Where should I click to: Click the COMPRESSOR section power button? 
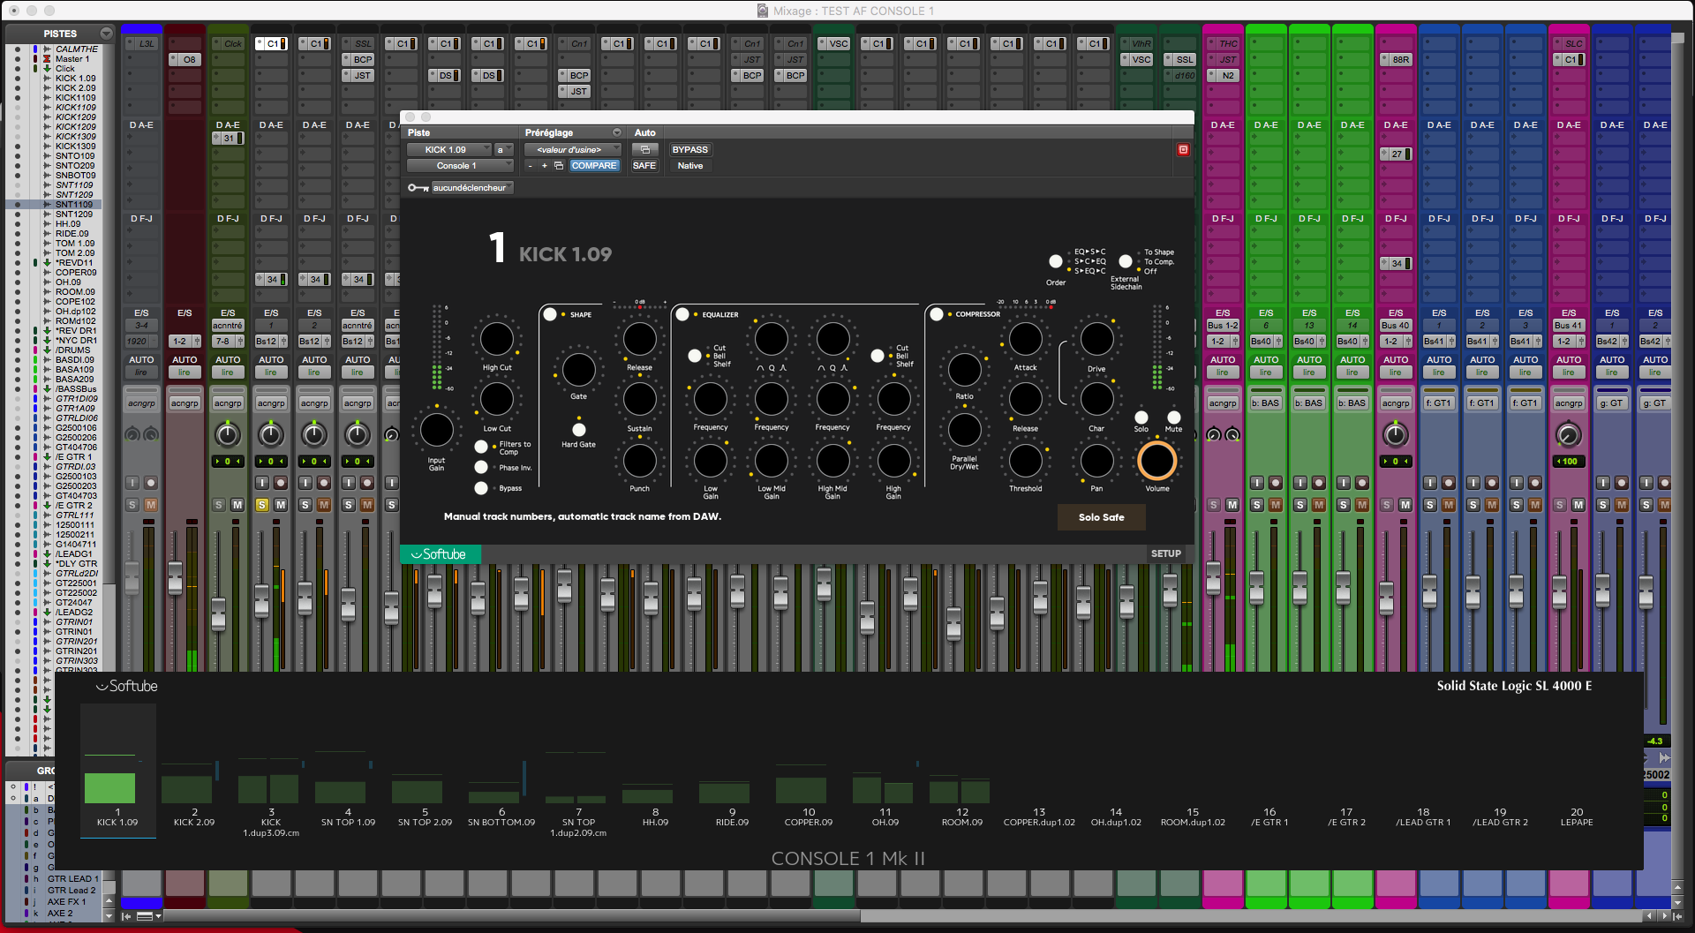[936, 313]
